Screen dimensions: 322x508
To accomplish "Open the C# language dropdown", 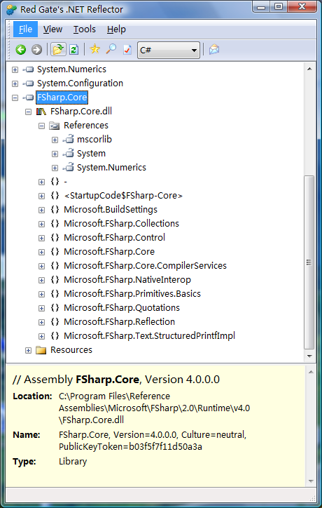I will pos(169,50).
